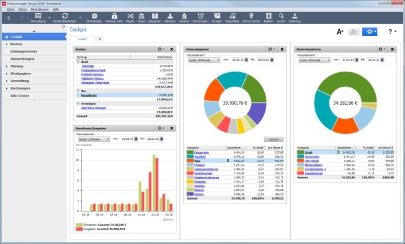
Task: Expand the Wertpapiere sidebar item
Action: pyautogui.click(x=7, y=74)
